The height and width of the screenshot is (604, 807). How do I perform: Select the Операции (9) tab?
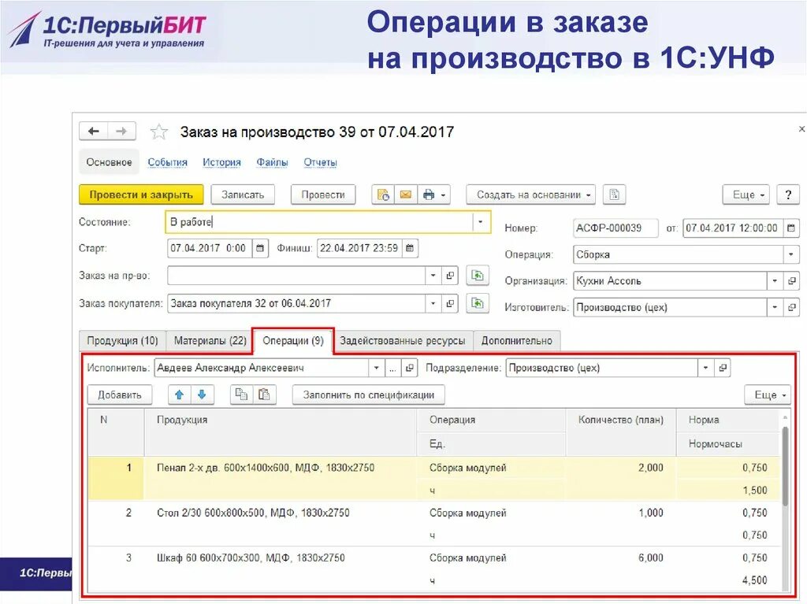(x=293, y=341)
